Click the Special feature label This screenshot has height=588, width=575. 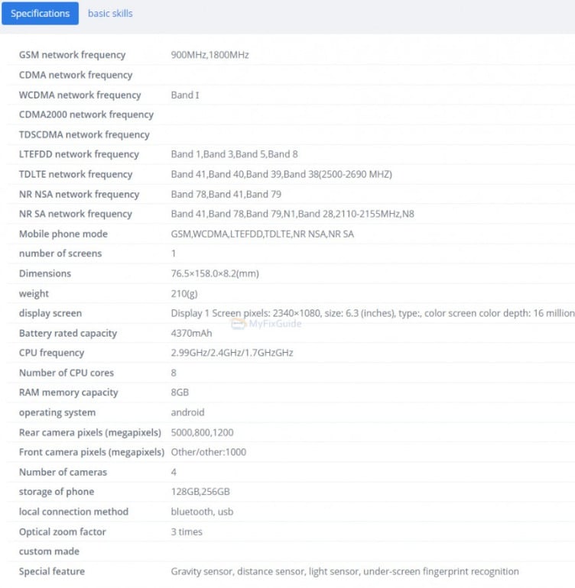coord(51,571)
